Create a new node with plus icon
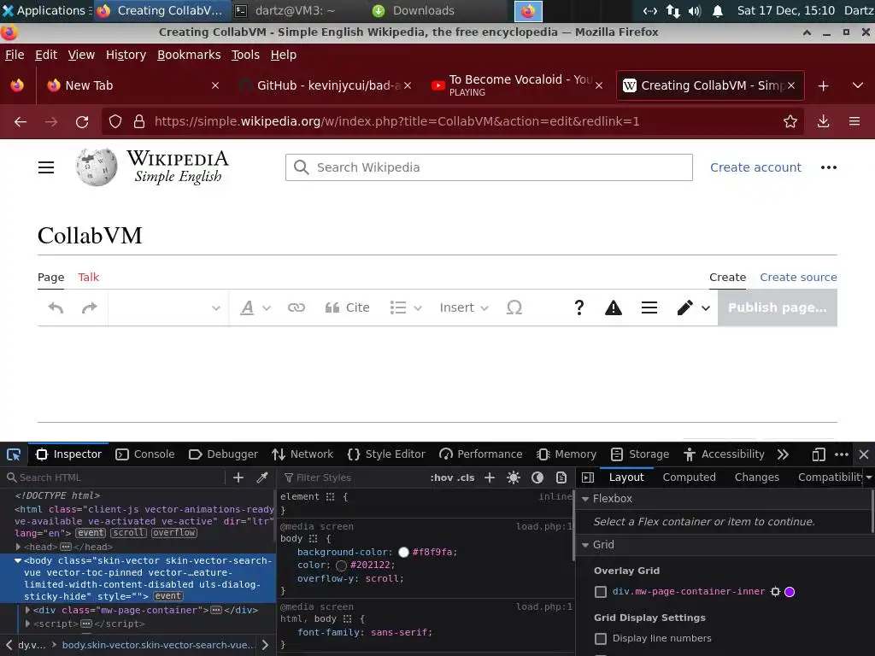The image size is (875, 656). pos(238,477)
